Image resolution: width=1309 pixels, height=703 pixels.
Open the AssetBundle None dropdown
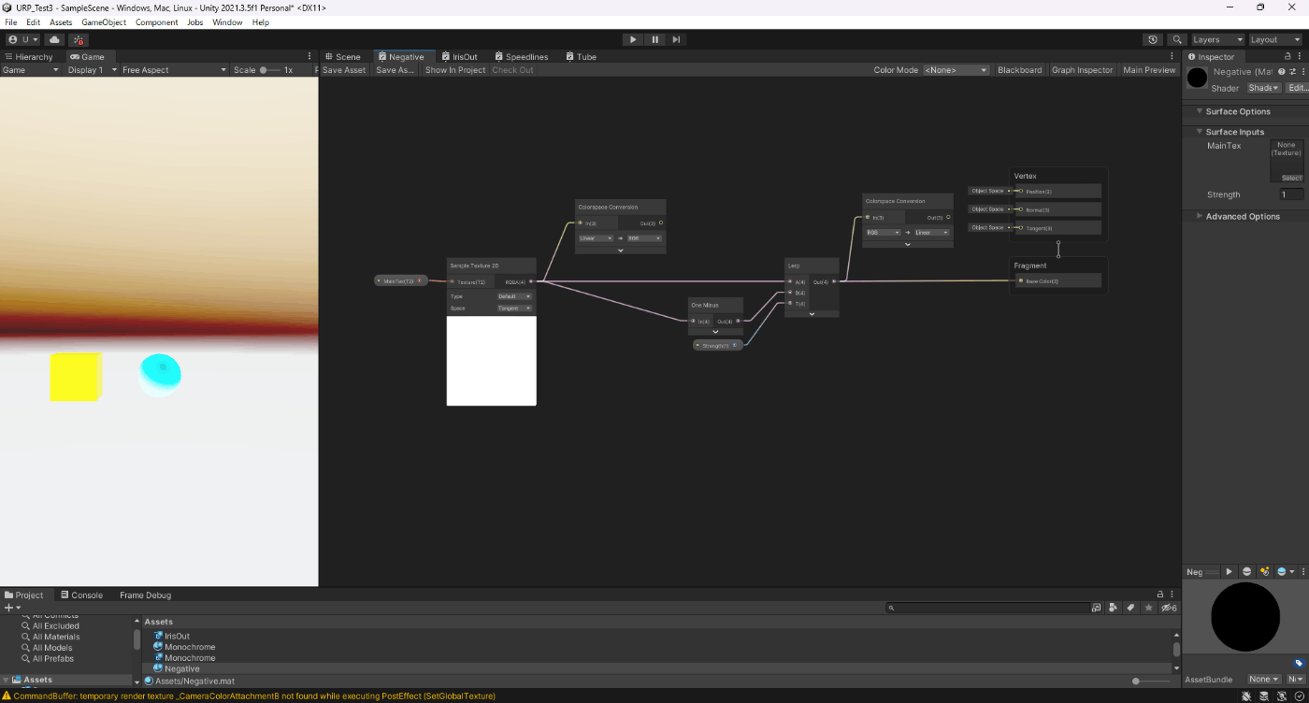[x=1264, y=680]
